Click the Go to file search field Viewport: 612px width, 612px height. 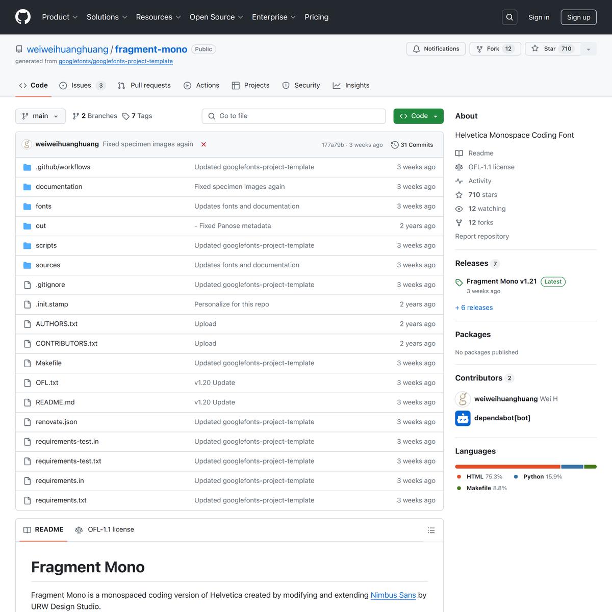[x=294, y=116]
